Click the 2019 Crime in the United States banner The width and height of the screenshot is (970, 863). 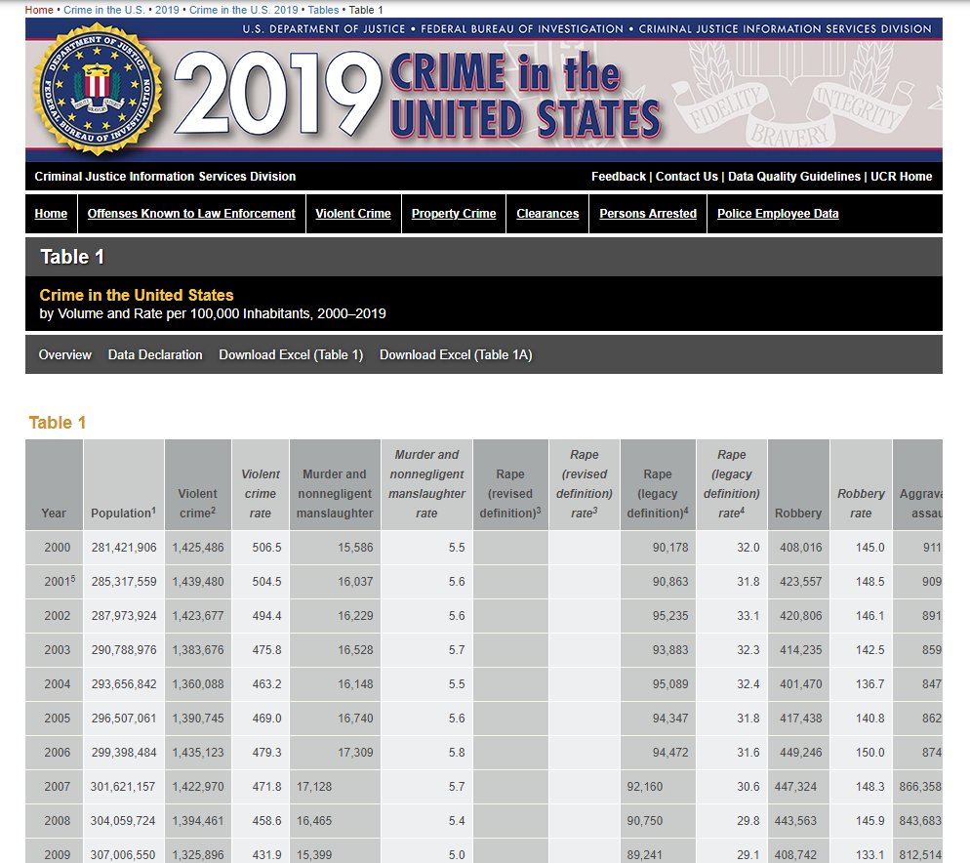[x=484, y=90]
